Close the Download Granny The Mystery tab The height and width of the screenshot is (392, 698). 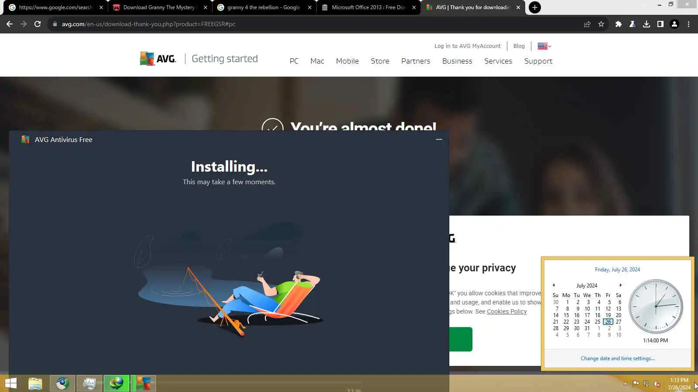click(205, 7)
